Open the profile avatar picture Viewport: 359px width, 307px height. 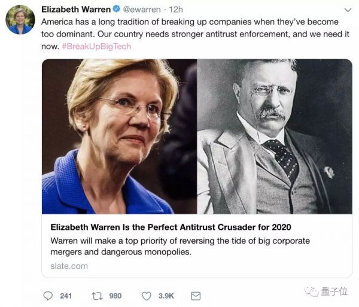[x=20, y=20]
